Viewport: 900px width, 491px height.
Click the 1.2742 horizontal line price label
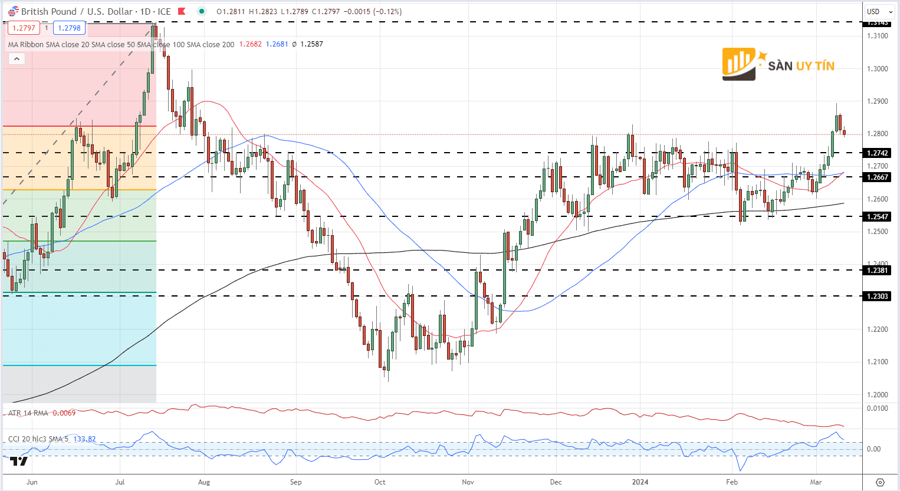coord(876,153)
